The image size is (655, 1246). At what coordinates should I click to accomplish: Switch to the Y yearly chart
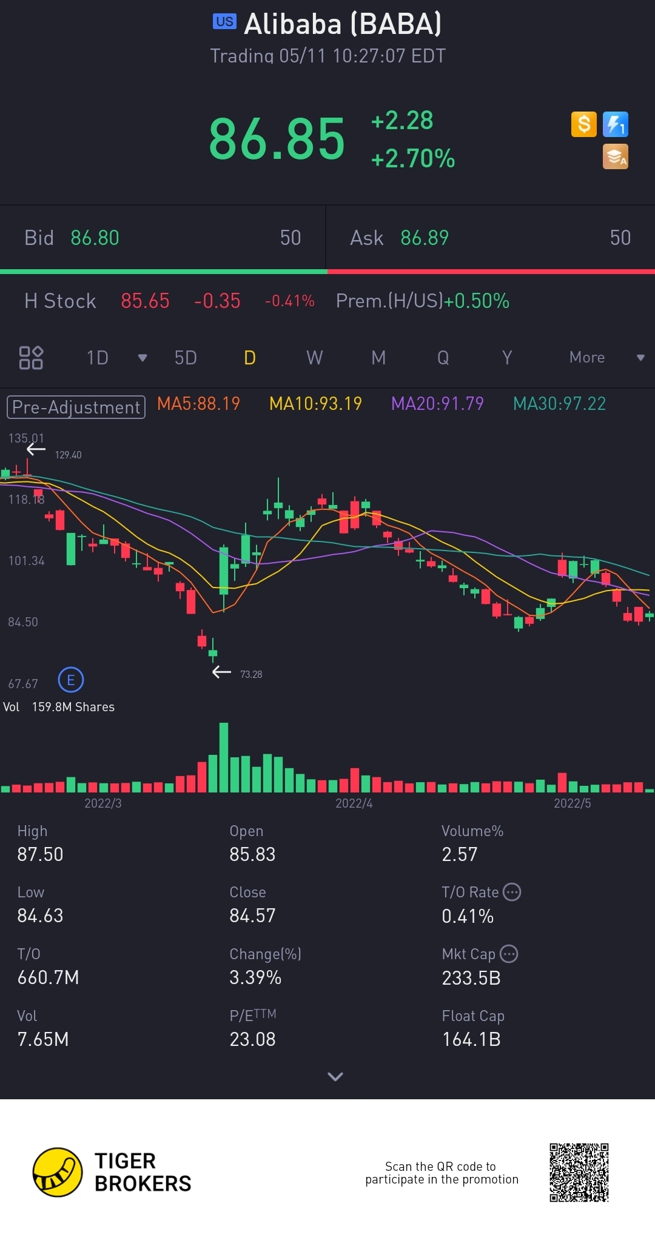(507, 358)
